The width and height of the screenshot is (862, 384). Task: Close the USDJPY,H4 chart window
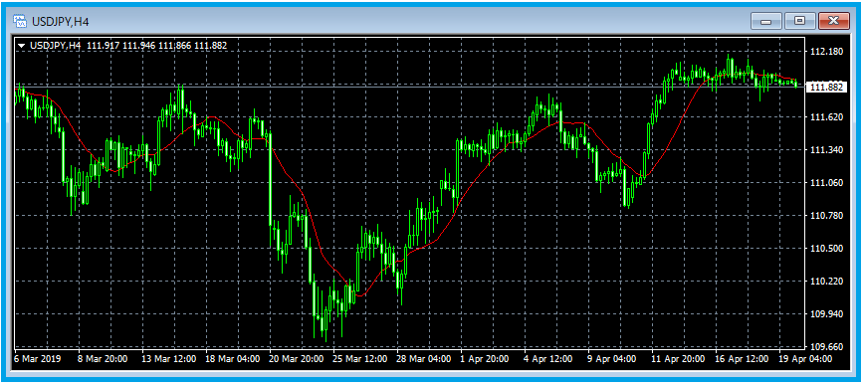coord(833,22)
